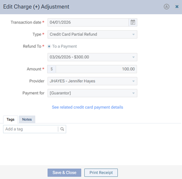Switch to the Notes tab

pos(27,120)
